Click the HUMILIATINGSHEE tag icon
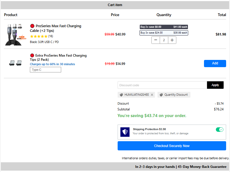The height and width of the screenshot is (172, 230). (x=121, y=95)
